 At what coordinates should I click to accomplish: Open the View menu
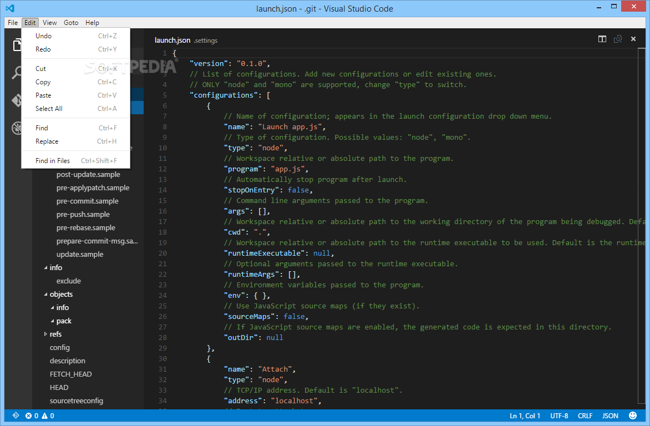(x=50, y=22)
